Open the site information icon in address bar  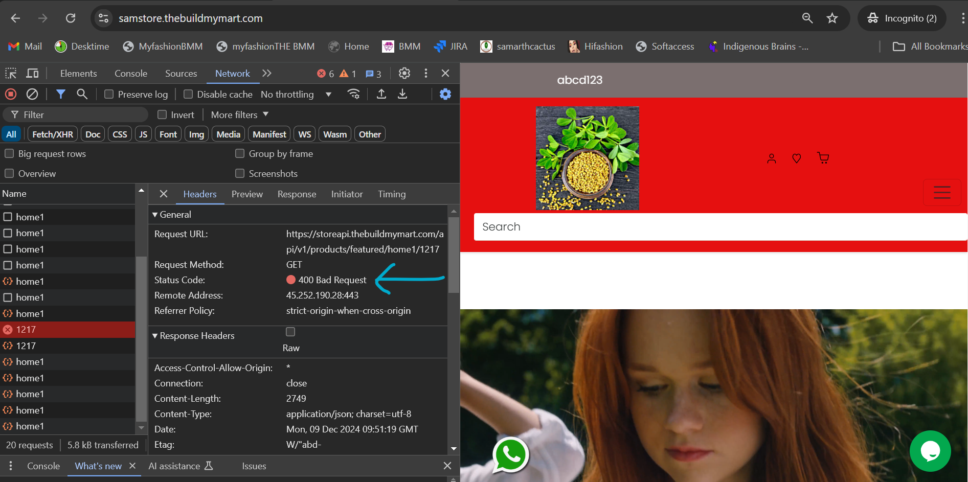[x=104, y=18]
